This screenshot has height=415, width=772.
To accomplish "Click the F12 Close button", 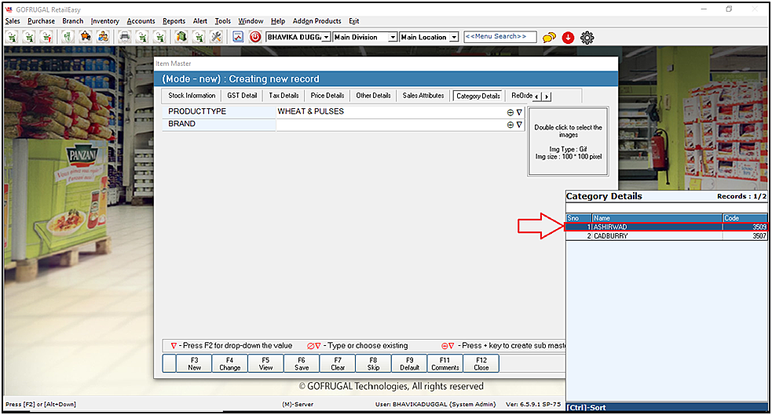I will coord(481,364).
